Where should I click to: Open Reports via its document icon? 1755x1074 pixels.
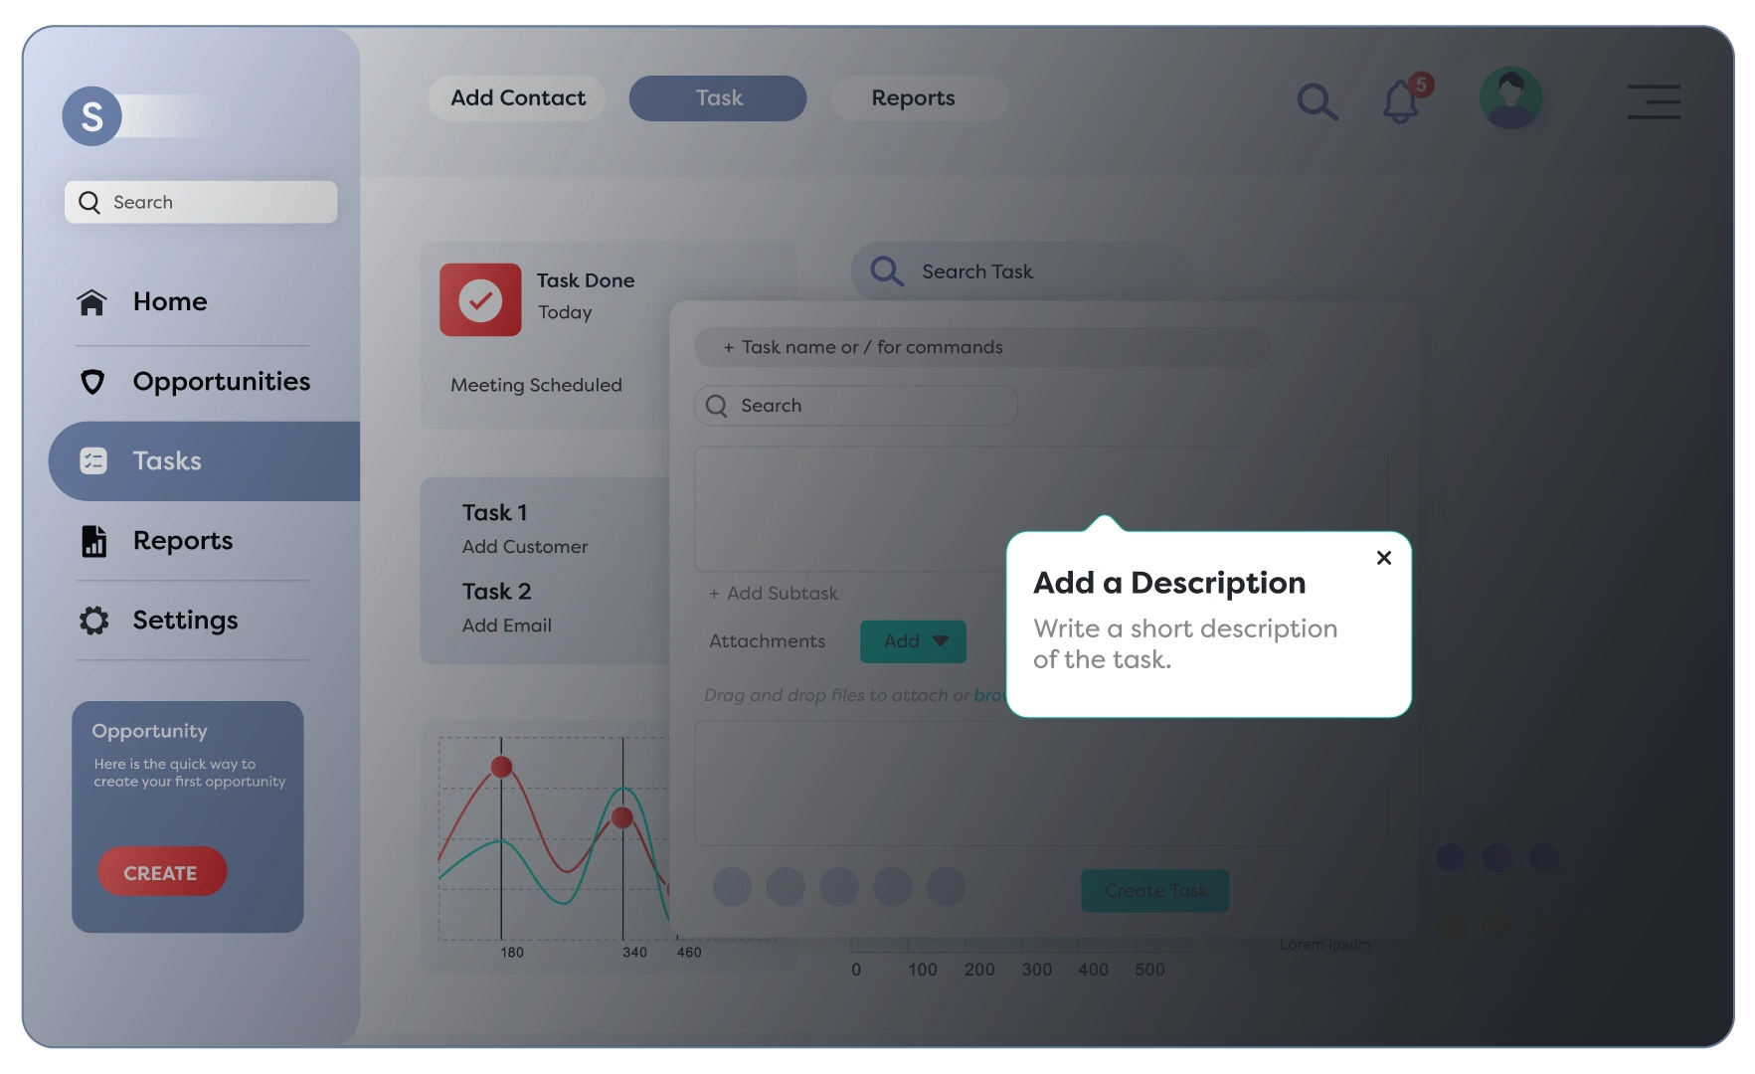pyautogui.click(x=92, y=540)
